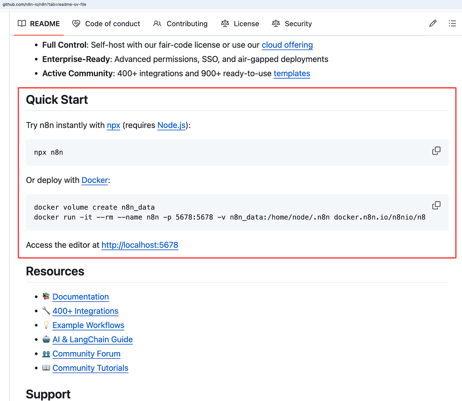Switch to the README tab
This screenshot has width=462, height=401.
pyautogui.click(x=39, y=24)
